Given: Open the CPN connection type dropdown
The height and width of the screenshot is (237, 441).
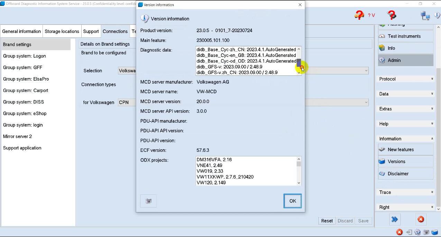Looking at the screenshot, I should pos(366,102).
